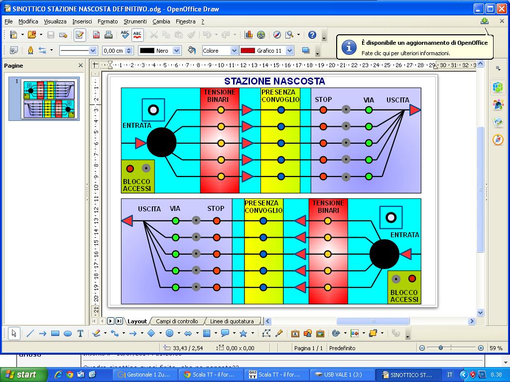
Task: Switch to USB VALE 1 (J:) taskbar window
Action: [x=342, y=375]
